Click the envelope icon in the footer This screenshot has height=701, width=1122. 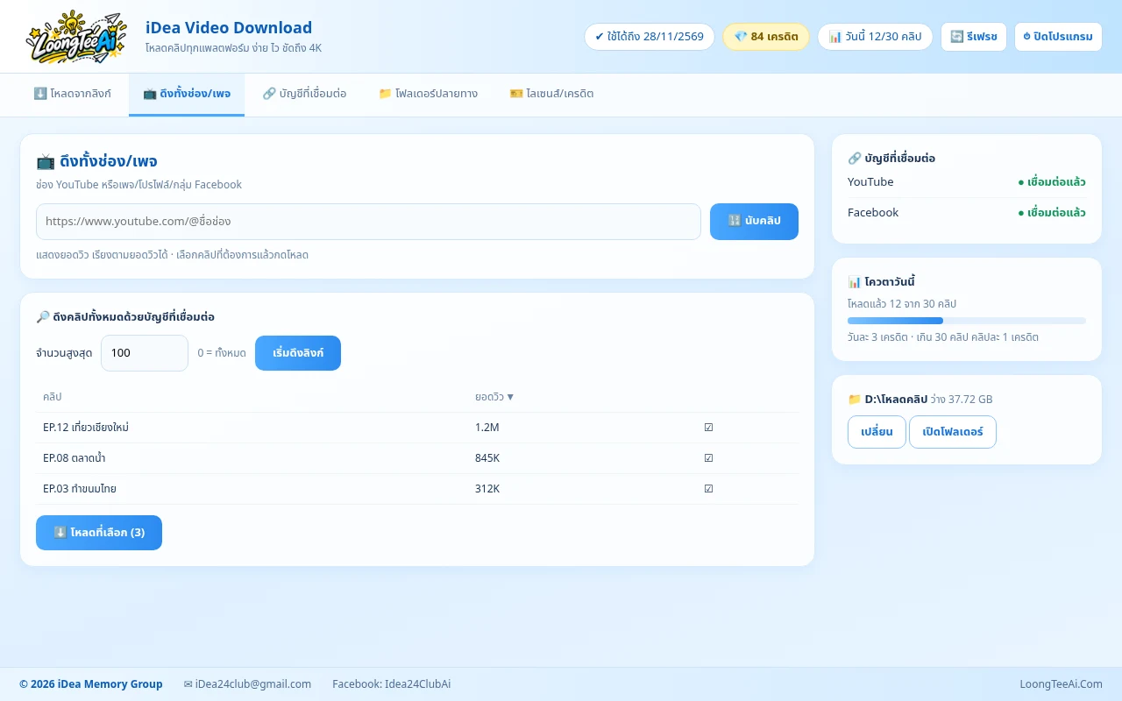[188, 684]
